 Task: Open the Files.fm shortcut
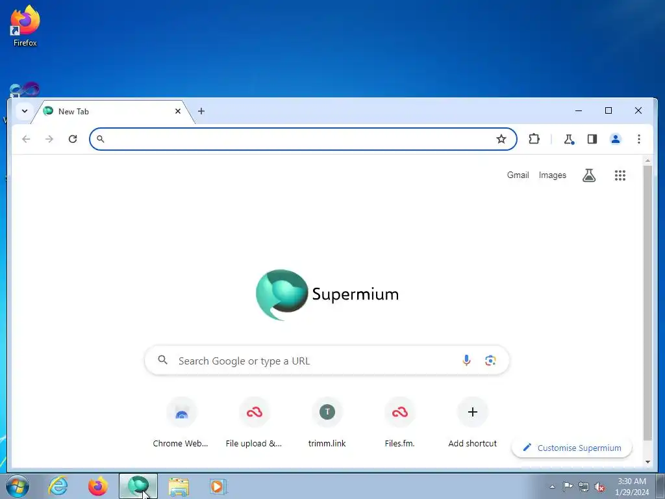tap(399, 423)
